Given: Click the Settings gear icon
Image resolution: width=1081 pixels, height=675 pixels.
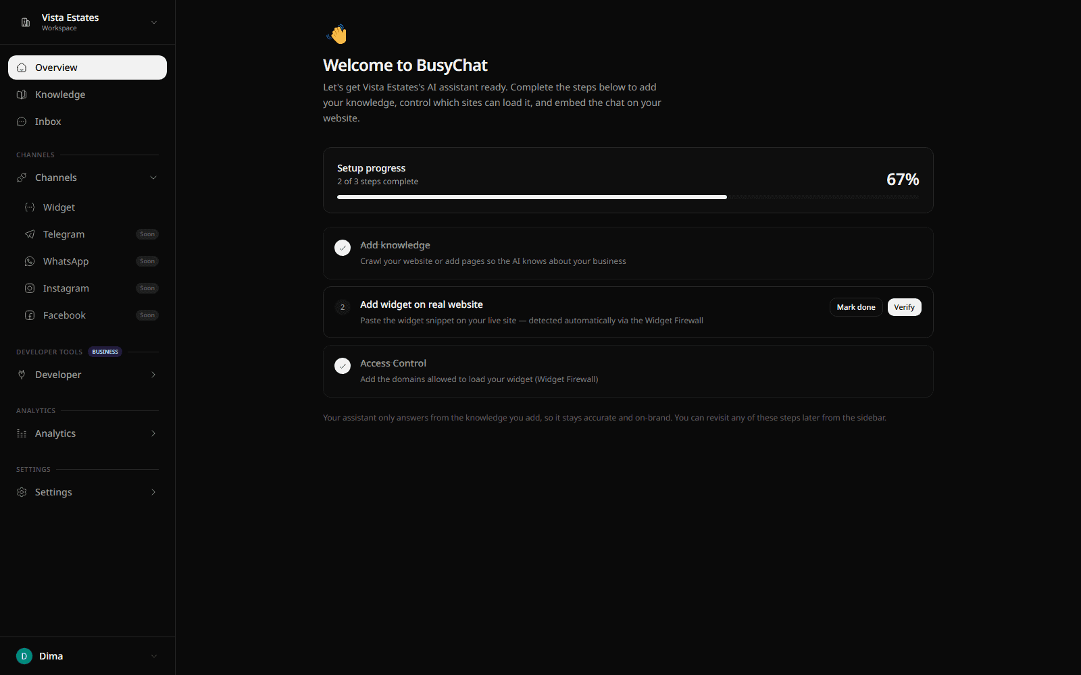Looking at the screenshot, I should [x=22, y=492].
